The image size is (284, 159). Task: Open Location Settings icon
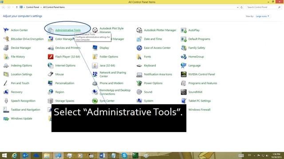point(6,74)
